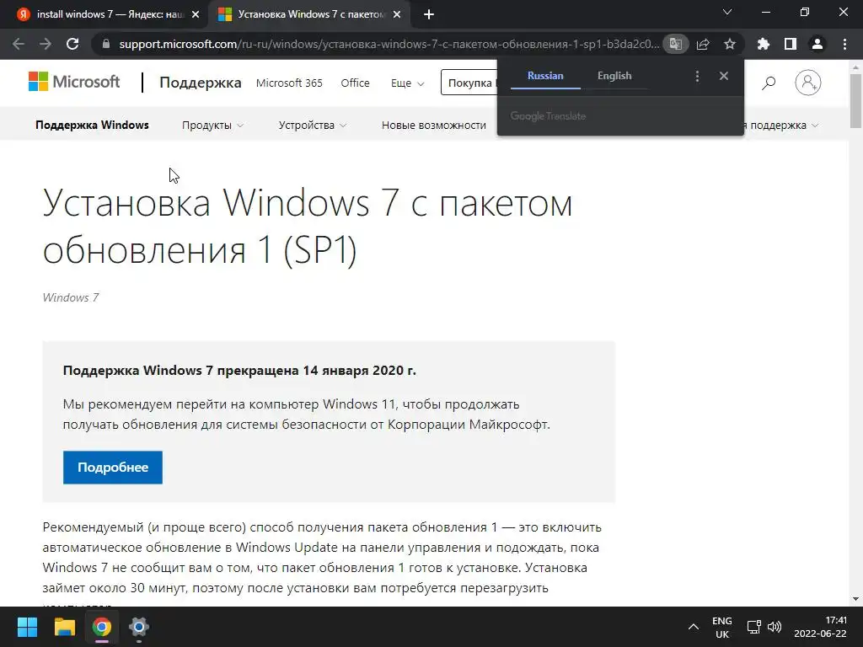863x647 pixels.
Task: Open the Новые возможности item
Action: [x=434, y=126]
